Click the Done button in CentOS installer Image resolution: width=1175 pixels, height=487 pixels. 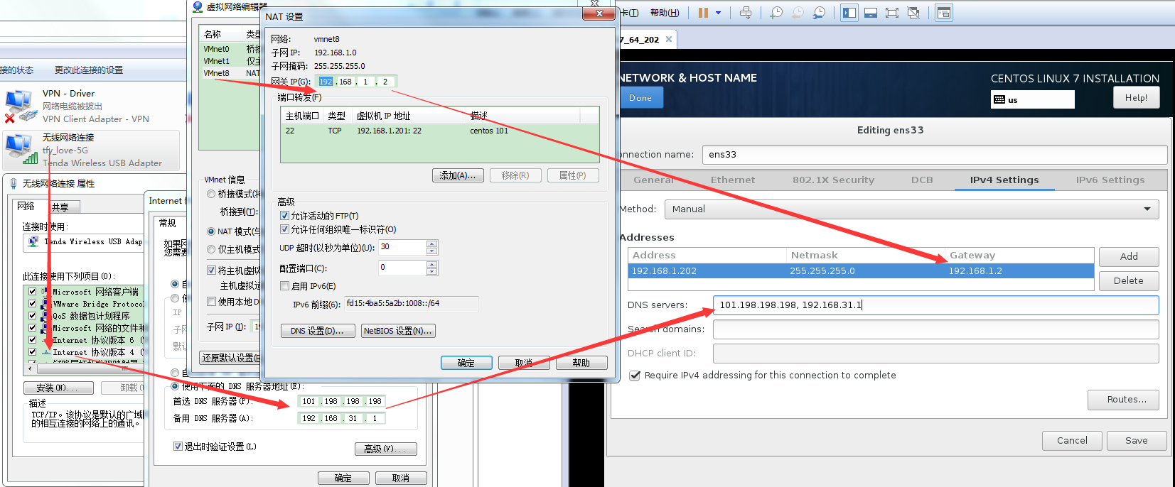(640, 98)
